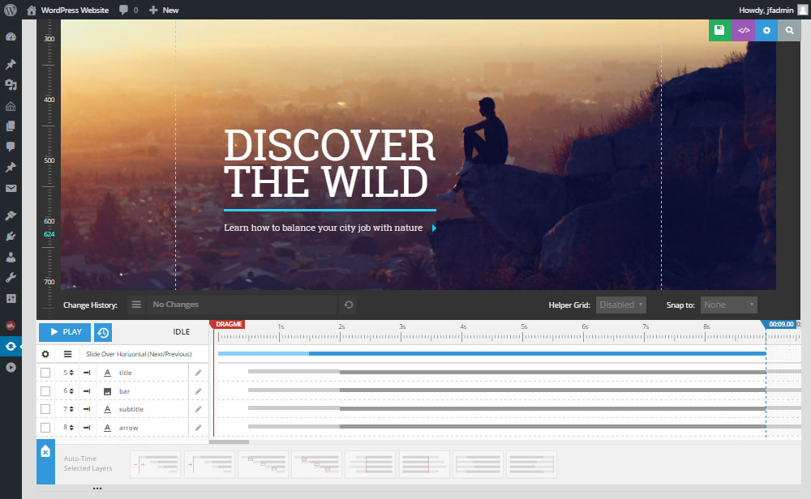
Task: Click the image type icon on the bar layer
Action: coord(108,390)
